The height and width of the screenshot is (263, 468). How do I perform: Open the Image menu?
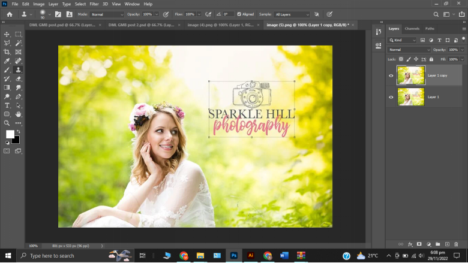click(x=39, y=4)
